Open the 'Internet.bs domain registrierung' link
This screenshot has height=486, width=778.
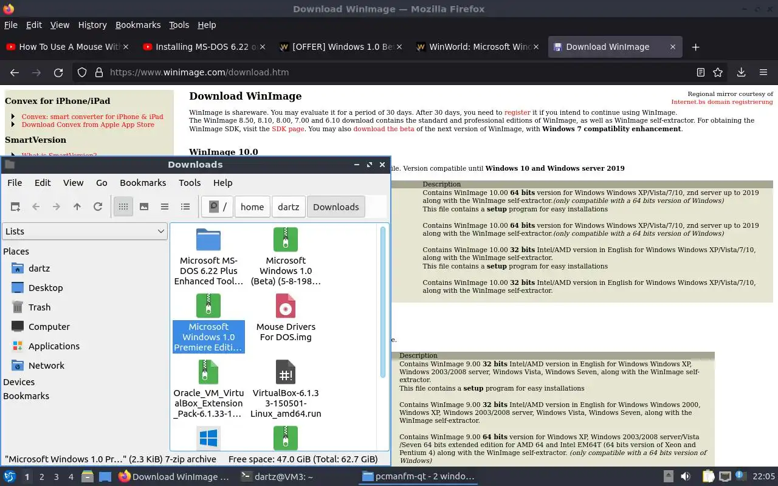[722, 102]
